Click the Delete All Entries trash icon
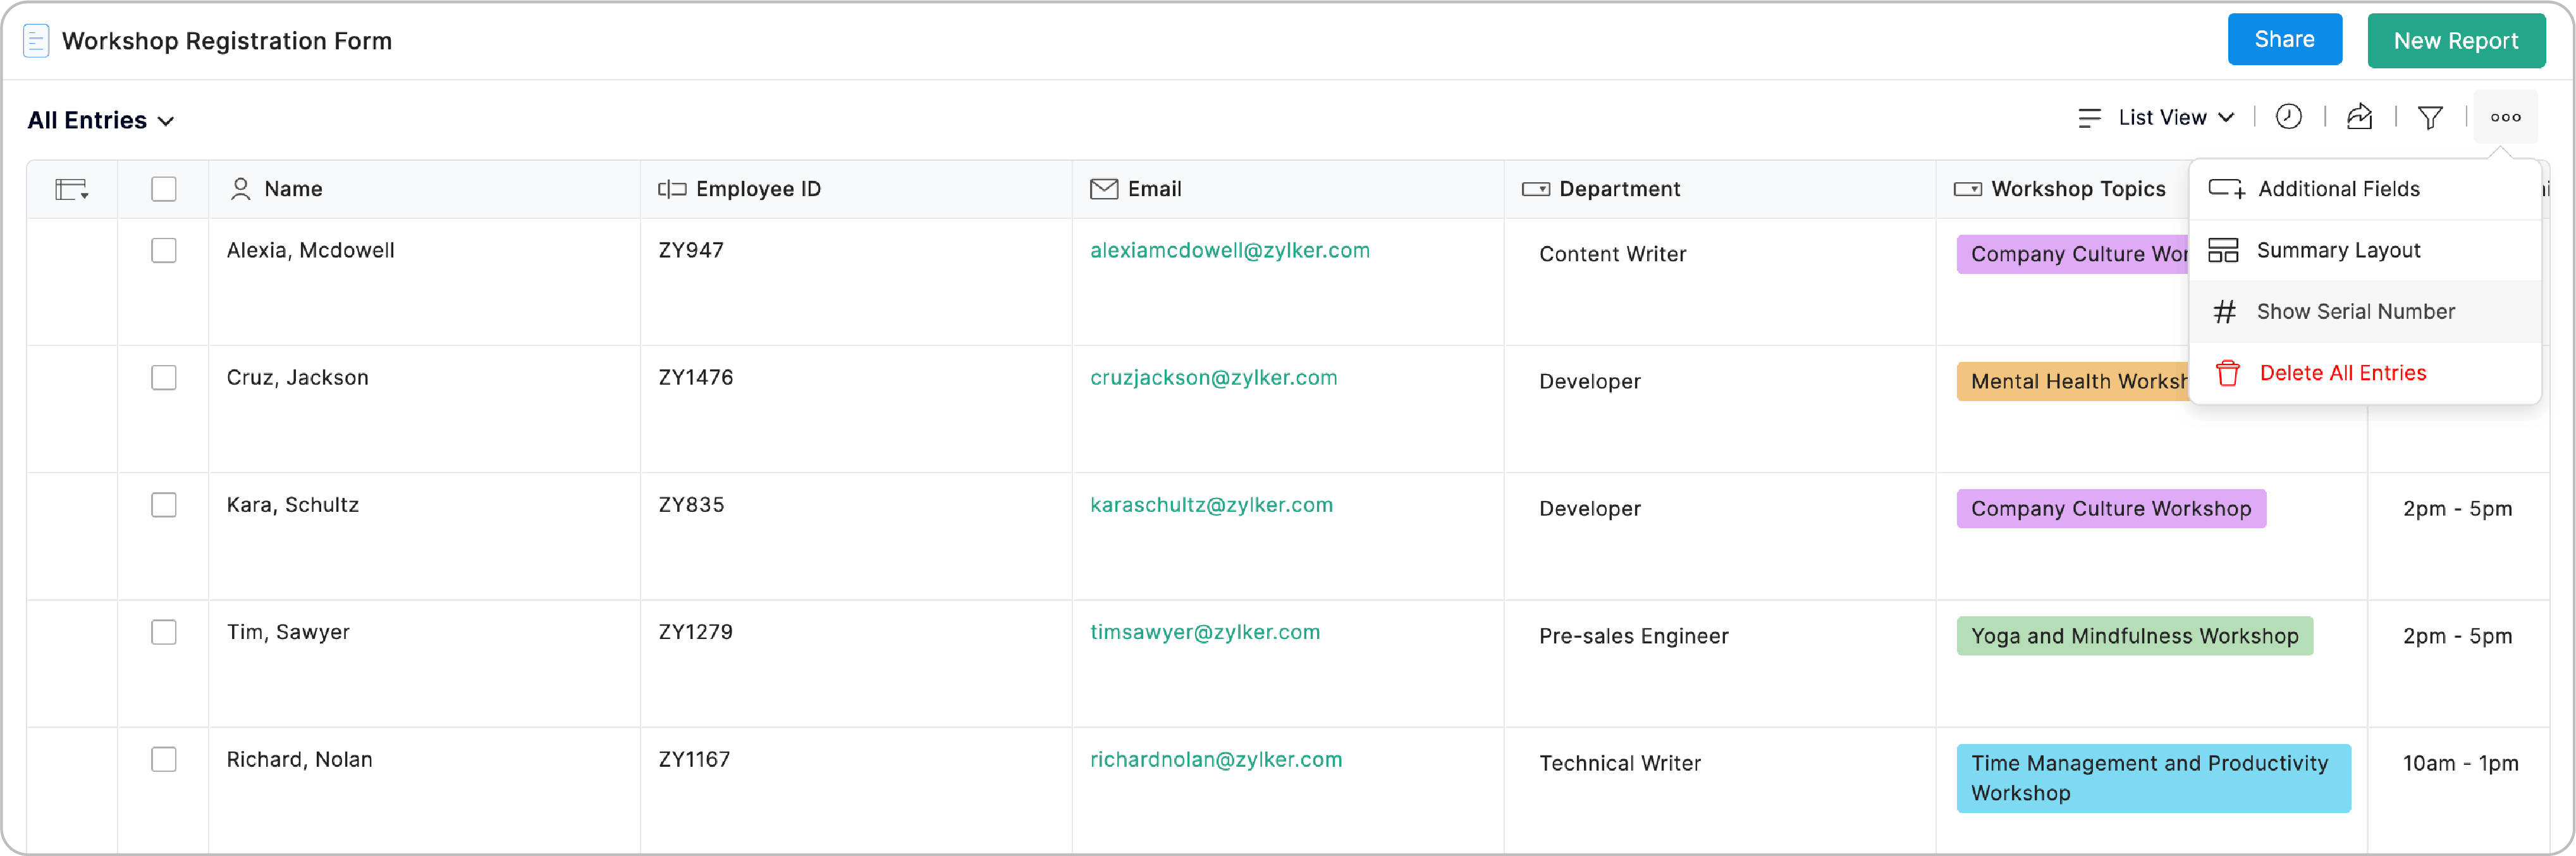Image resolution: width=2576 pixels, height=856 pixels. [x=2227, y=373]
